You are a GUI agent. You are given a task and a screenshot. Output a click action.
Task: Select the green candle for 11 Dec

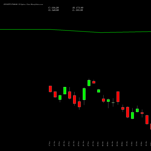coord(133,115)
